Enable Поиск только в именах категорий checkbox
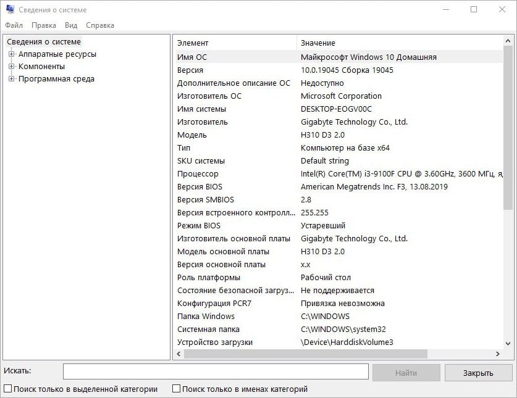The width and height of the screenshot is (517, 398). (177, 389)
